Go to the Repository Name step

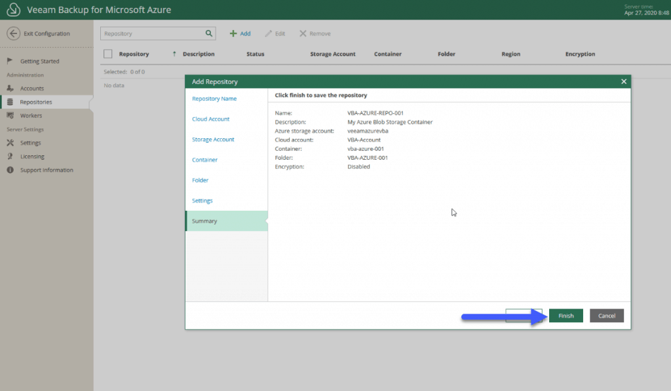point(214,98)
